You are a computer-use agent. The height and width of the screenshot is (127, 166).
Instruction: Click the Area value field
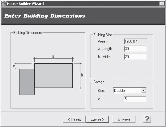135,41
